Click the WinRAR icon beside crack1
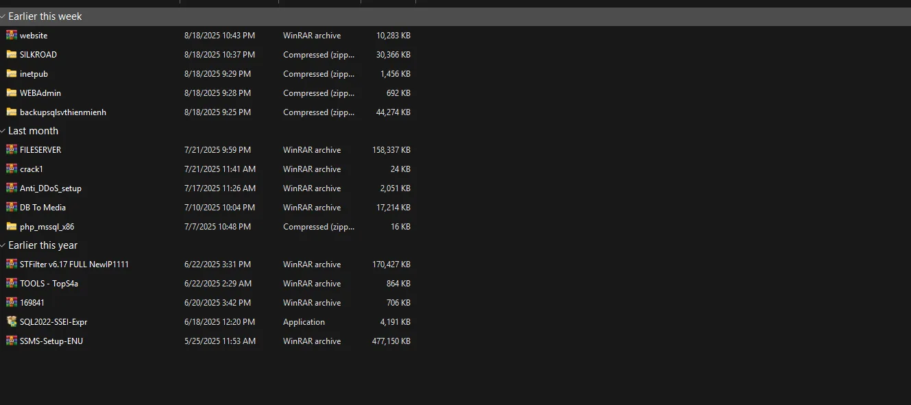Image resolution: width=911 pixels, height=405 pixels. click(11, 169)
